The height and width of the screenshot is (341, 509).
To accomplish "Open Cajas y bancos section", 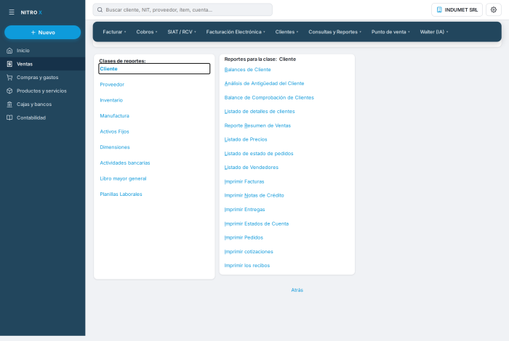I will click(x=42, y=104).
